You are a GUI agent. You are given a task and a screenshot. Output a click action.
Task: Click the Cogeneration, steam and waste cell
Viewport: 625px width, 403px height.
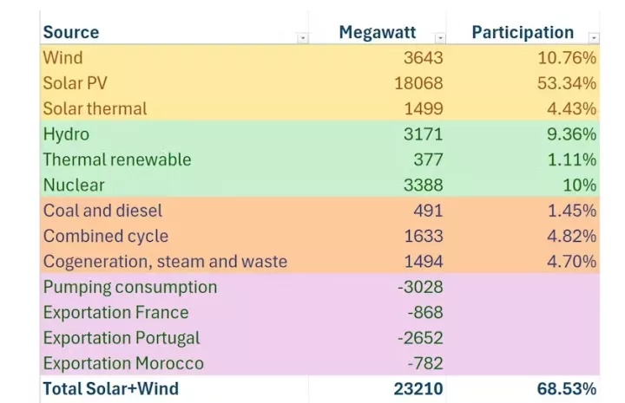tap(165, 261)
